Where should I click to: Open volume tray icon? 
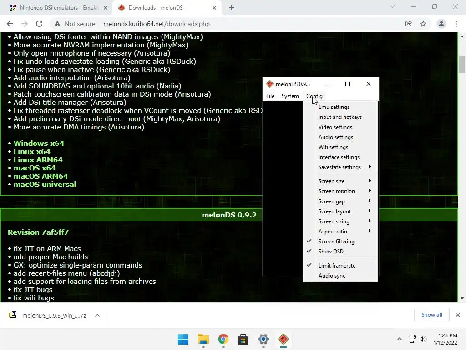[422, 339]
